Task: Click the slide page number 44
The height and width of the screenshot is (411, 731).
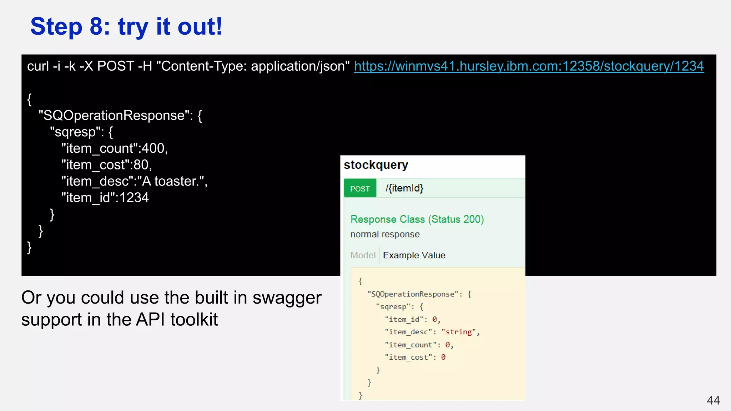Action: tap(713, 400)
